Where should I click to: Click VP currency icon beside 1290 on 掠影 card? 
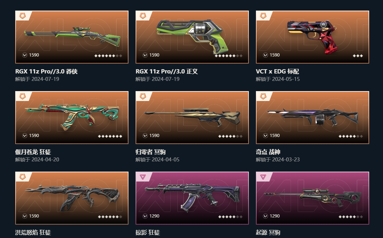[145, 216]
